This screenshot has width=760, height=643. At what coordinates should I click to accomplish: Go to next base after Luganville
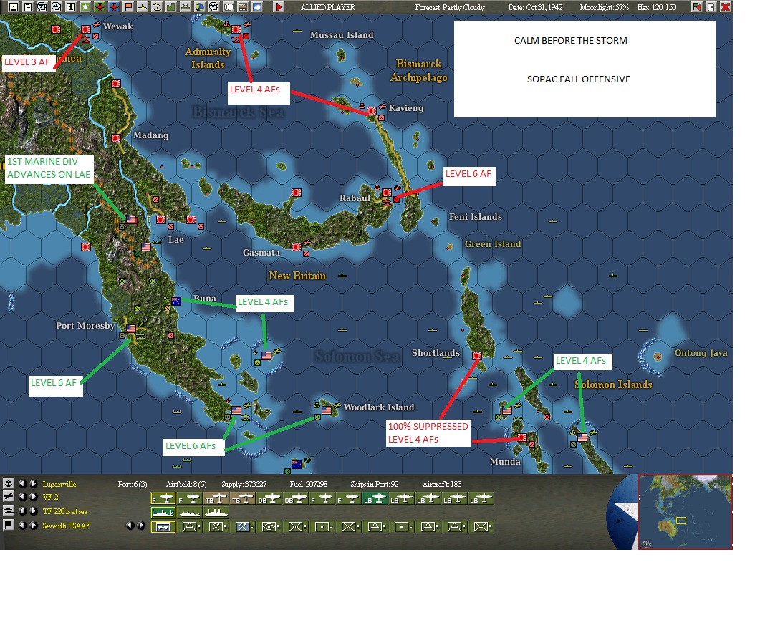(34, 483)
